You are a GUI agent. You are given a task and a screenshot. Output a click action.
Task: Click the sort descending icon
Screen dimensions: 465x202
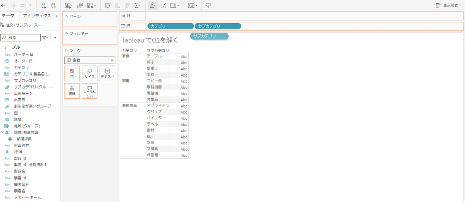127,5
